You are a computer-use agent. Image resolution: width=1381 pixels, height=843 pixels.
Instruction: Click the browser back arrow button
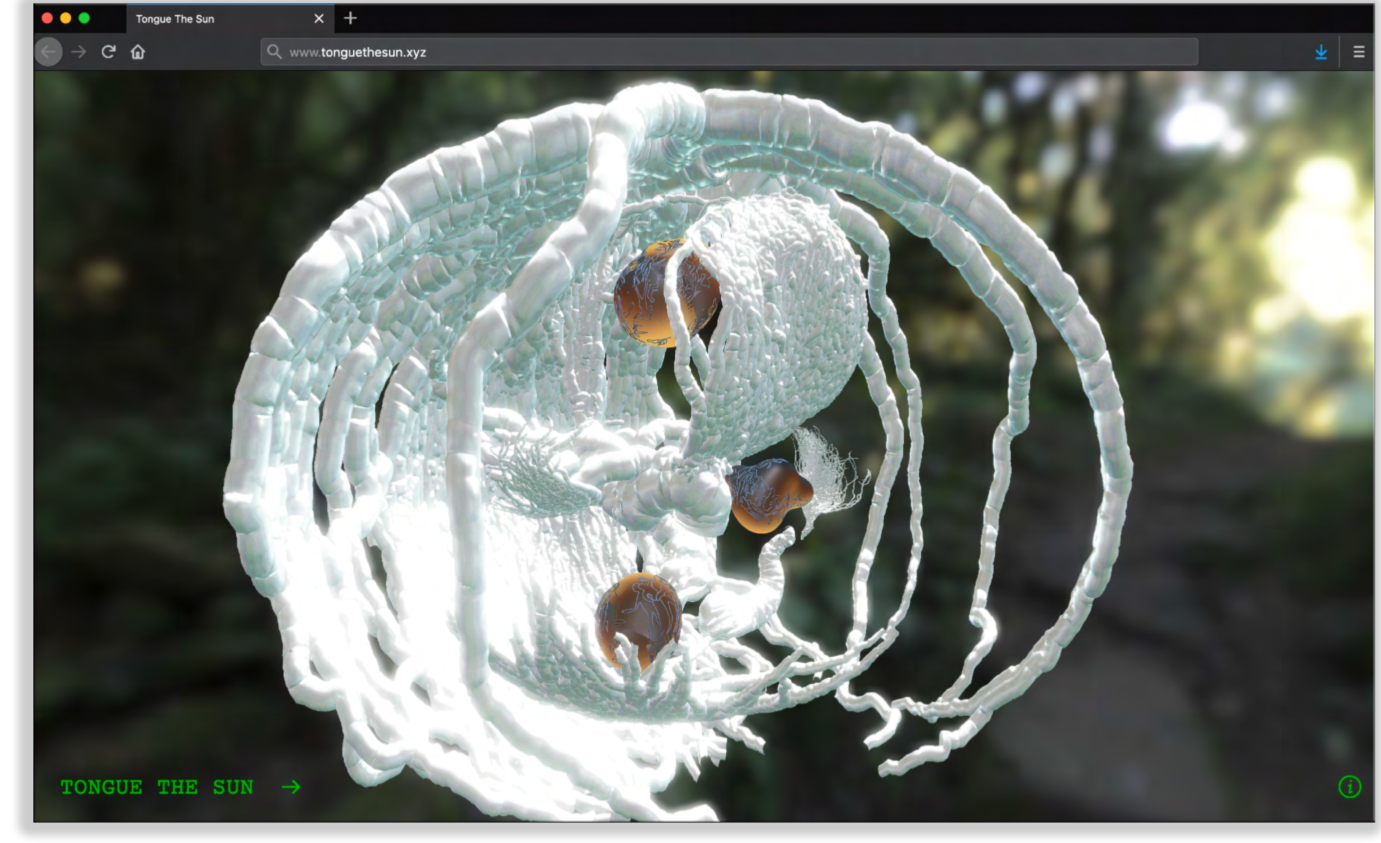pyautogui.click(x=49, y=52)
